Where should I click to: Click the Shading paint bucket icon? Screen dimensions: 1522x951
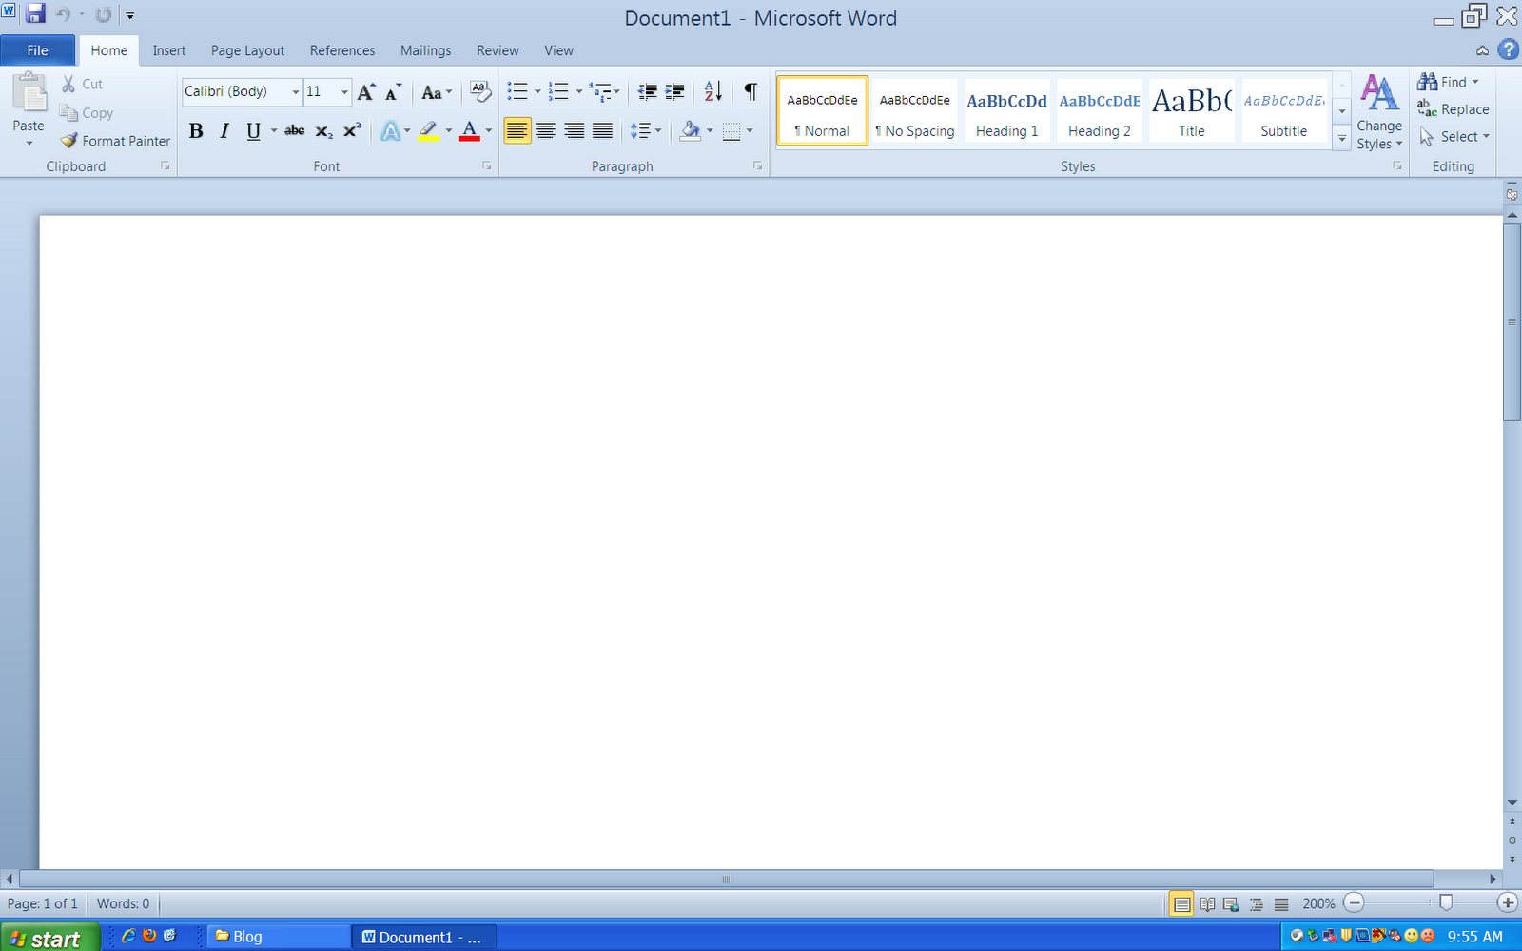[x=691, y=131]
